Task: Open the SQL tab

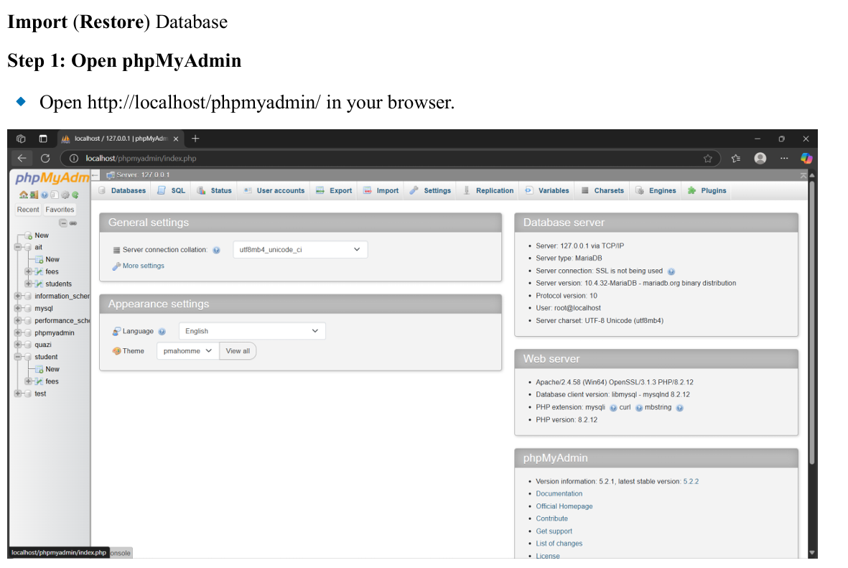Action: coord(172,190)
